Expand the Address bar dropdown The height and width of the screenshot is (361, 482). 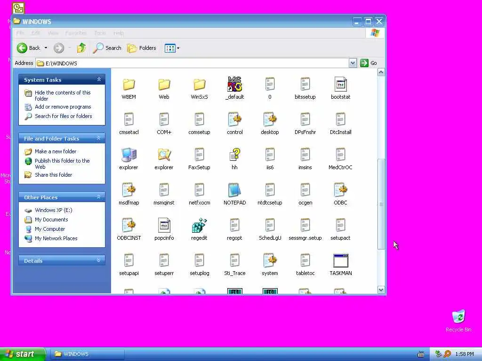(x=353, y=63)
